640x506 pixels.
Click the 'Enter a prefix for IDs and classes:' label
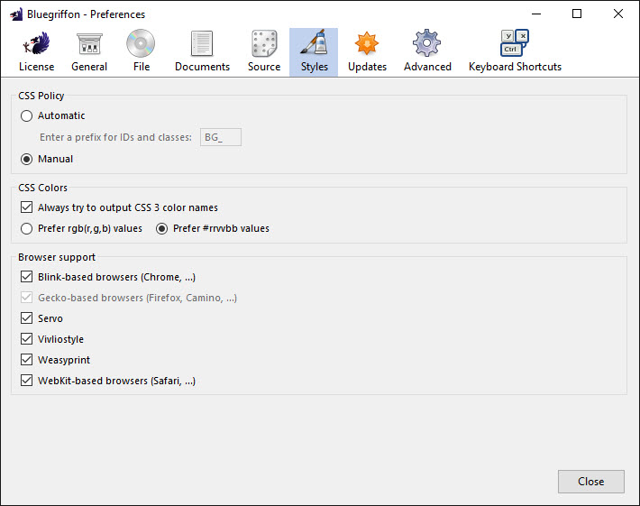tap(115, 137)
